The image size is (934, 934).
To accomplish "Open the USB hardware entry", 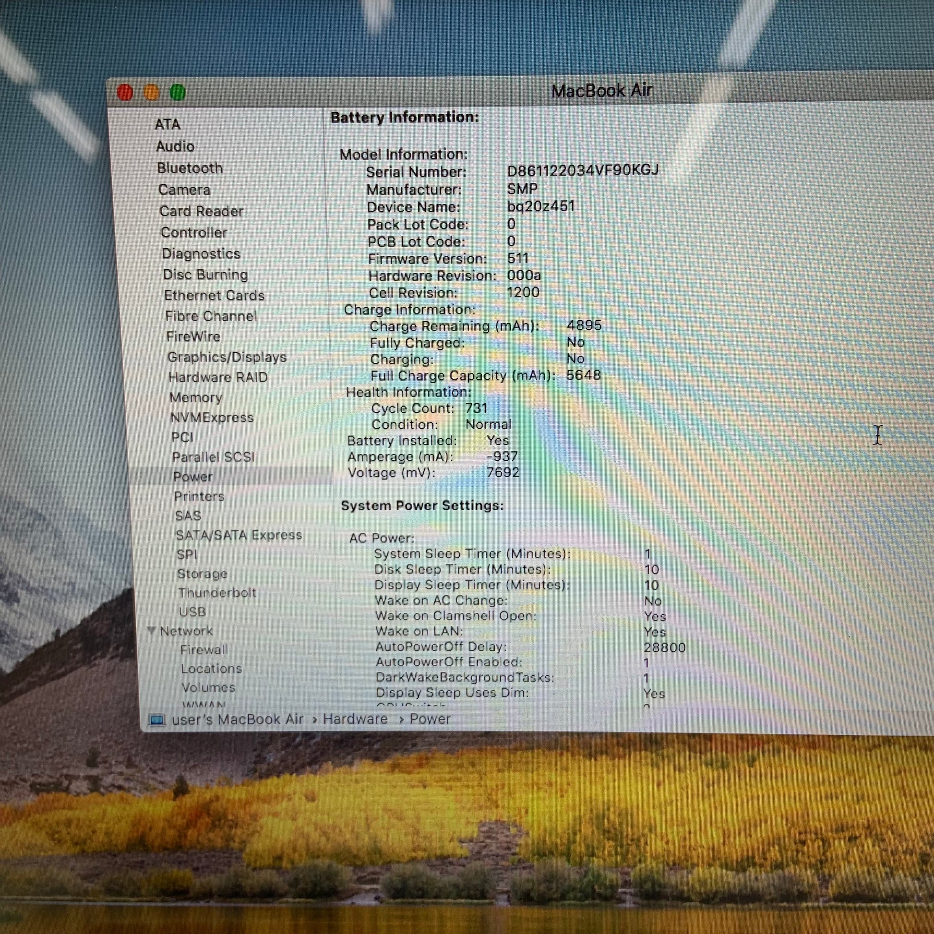I will pyautogui.click(x=192, y=612).
